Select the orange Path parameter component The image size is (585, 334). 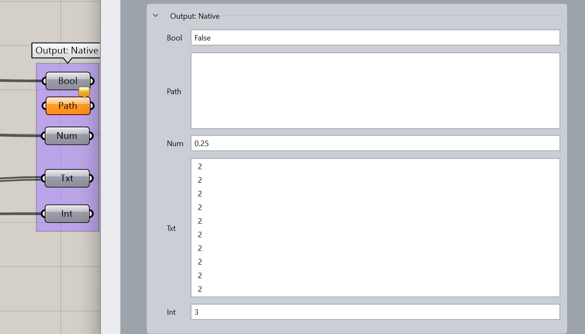pyautogui.click(x=68, y=106)
